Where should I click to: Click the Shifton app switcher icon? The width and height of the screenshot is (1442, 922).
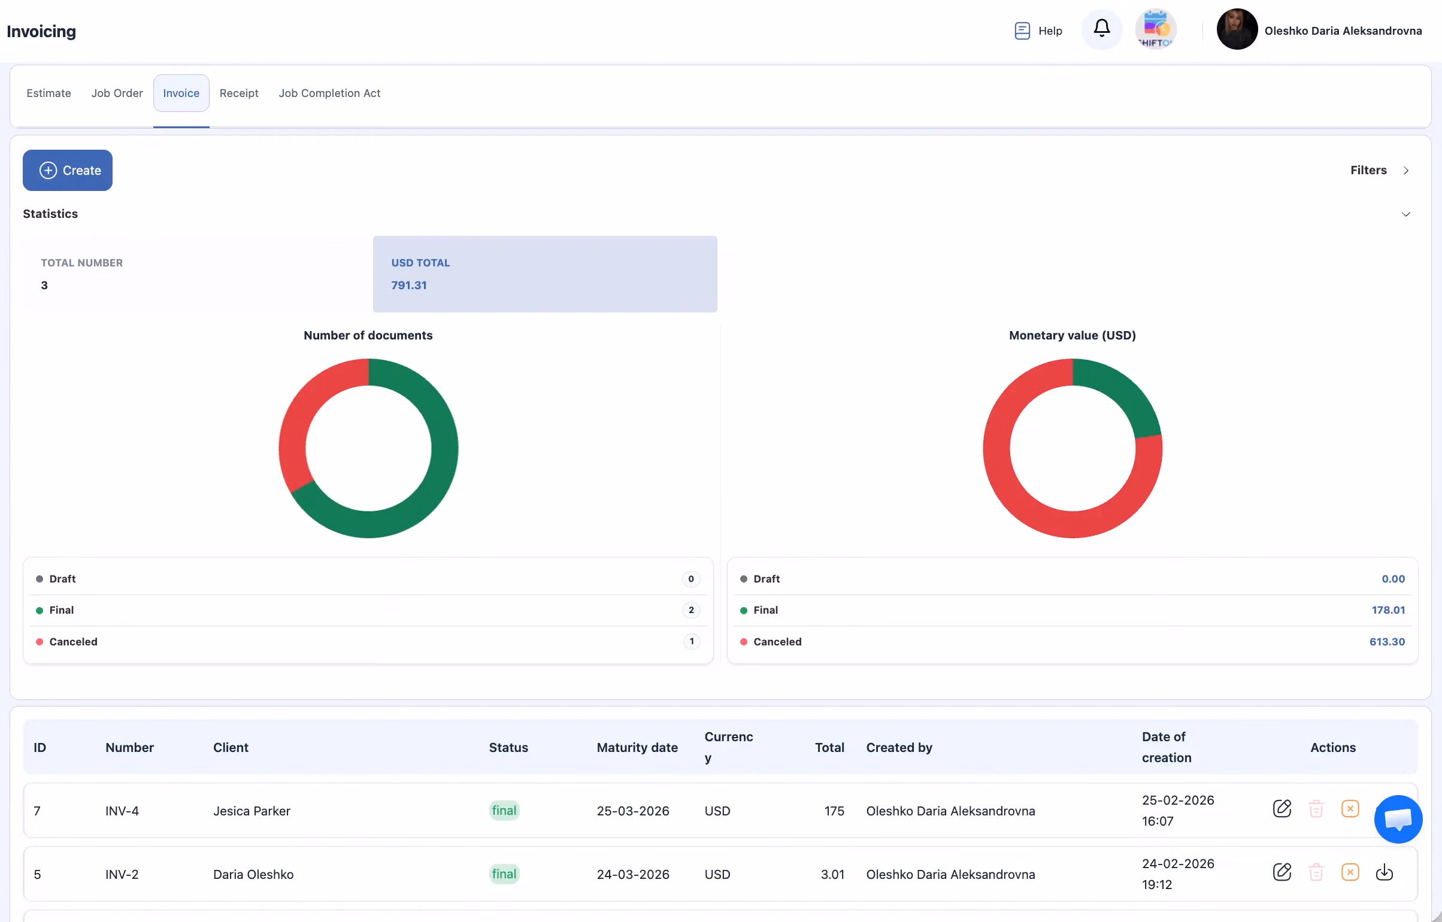tap(1155, 28)
